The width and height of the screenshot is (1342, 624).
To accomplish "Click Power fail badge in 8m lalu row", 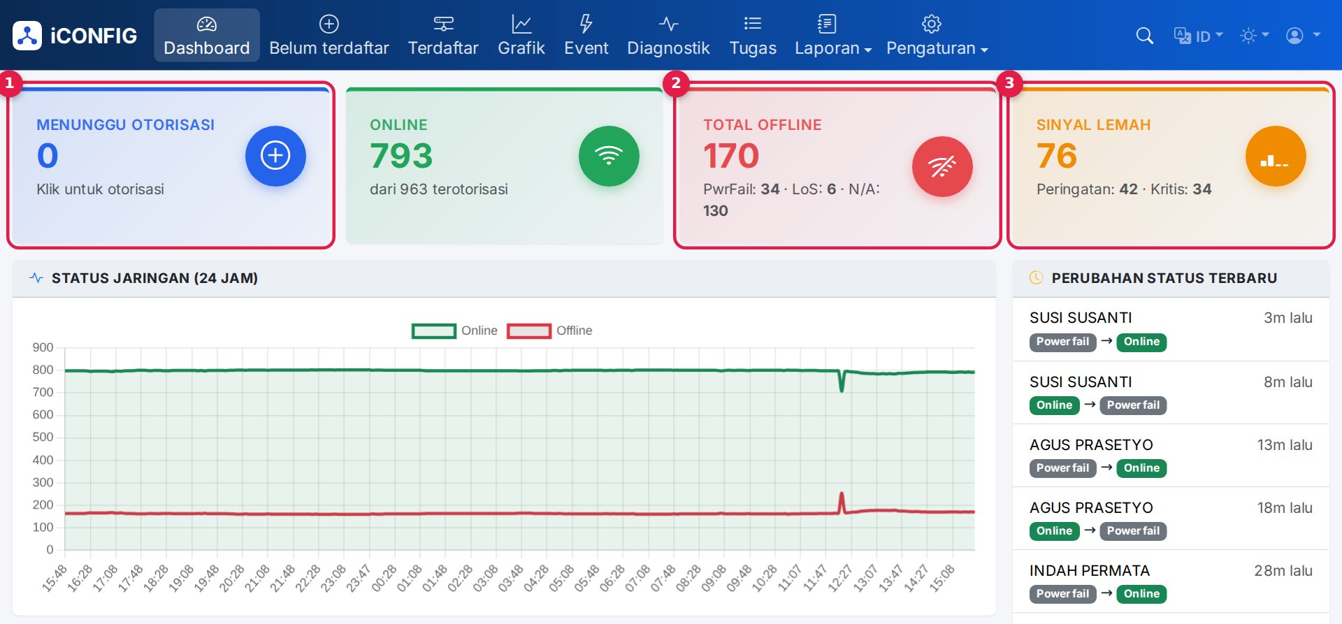I will 1133,405.
